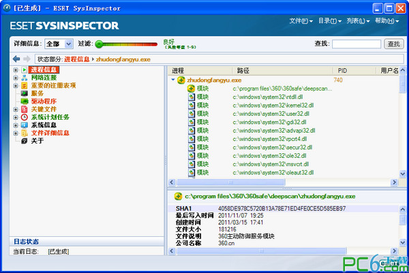Click the 过滤 risk level slider handle
This screenshot has height=273, width=409.
coord(99,44)
